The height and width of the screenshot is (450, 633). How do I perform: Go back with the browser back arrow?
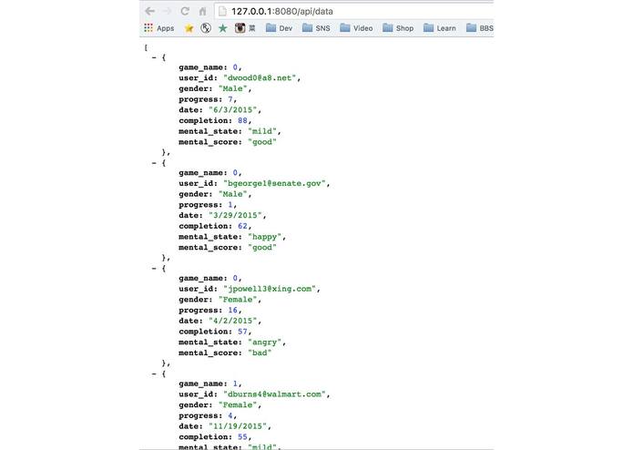click(149, 11)
